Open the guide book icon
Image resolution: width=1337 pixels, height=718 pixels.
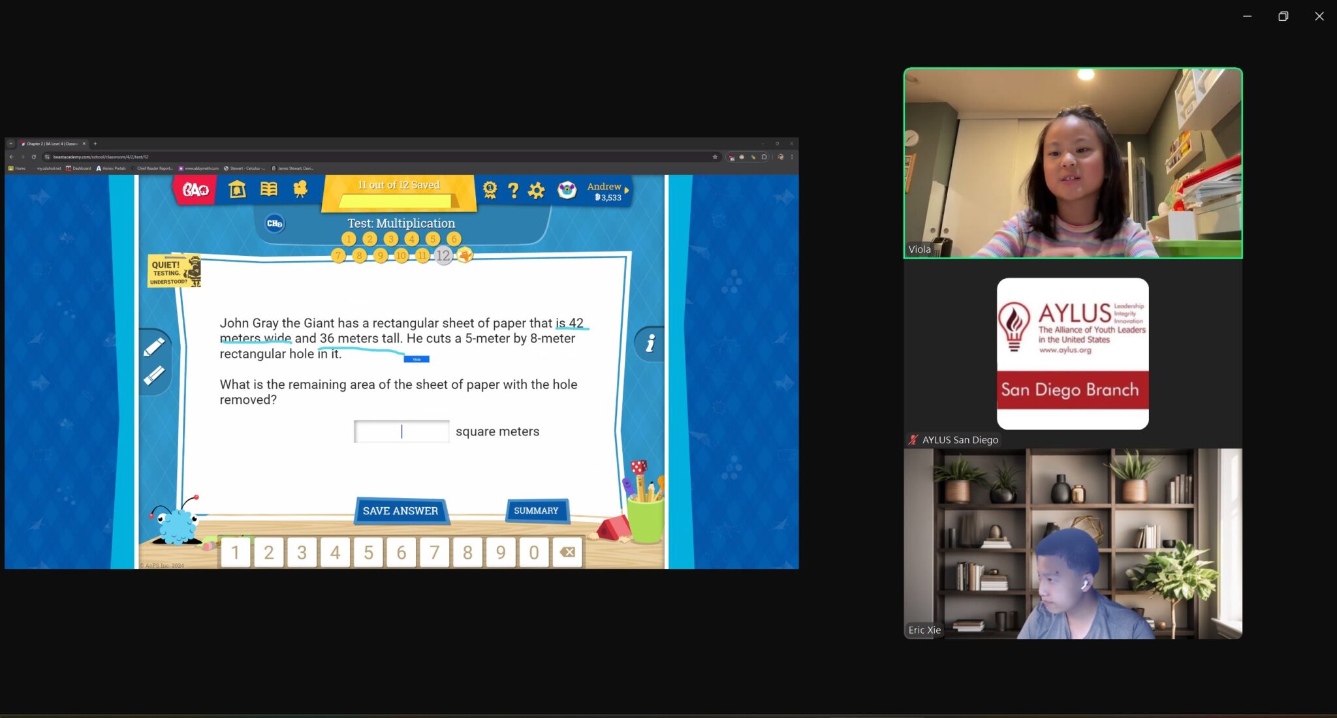click(269, 189)
